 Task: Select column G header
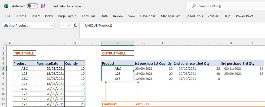tap(144, 43)
